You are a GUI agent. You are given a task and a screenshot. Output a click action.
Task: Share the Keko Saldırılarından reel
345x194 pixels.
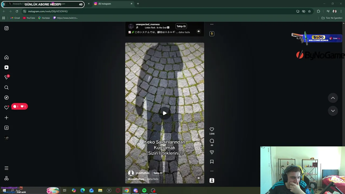(x=212, y=152)
